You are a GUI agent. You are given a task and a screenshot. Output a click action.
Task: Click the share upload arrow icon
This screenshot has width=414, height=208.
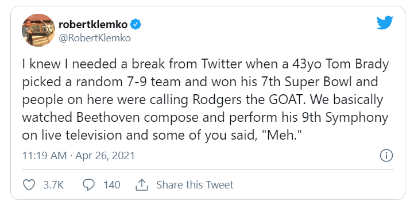click(142, 185)
